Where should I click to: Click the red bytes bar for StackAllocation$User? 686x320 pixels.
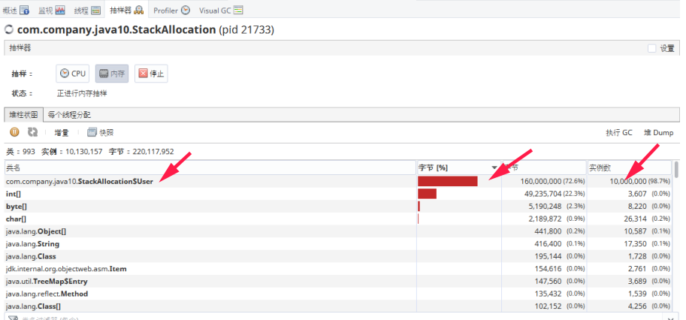tap(448, 181)
